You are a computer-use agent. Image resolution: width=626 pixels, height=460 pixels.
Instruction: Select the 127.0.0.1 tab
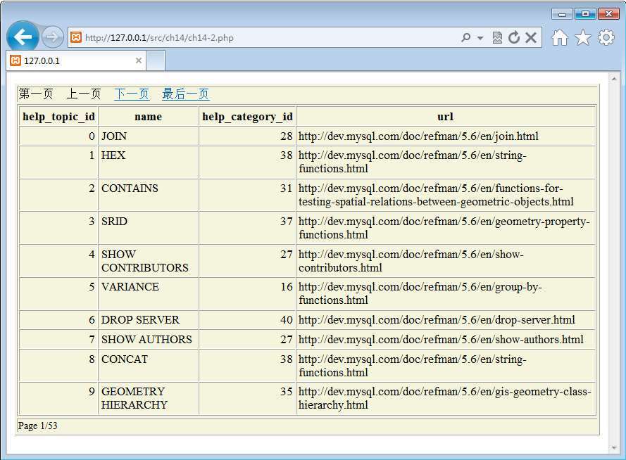[x=76, y=60]
